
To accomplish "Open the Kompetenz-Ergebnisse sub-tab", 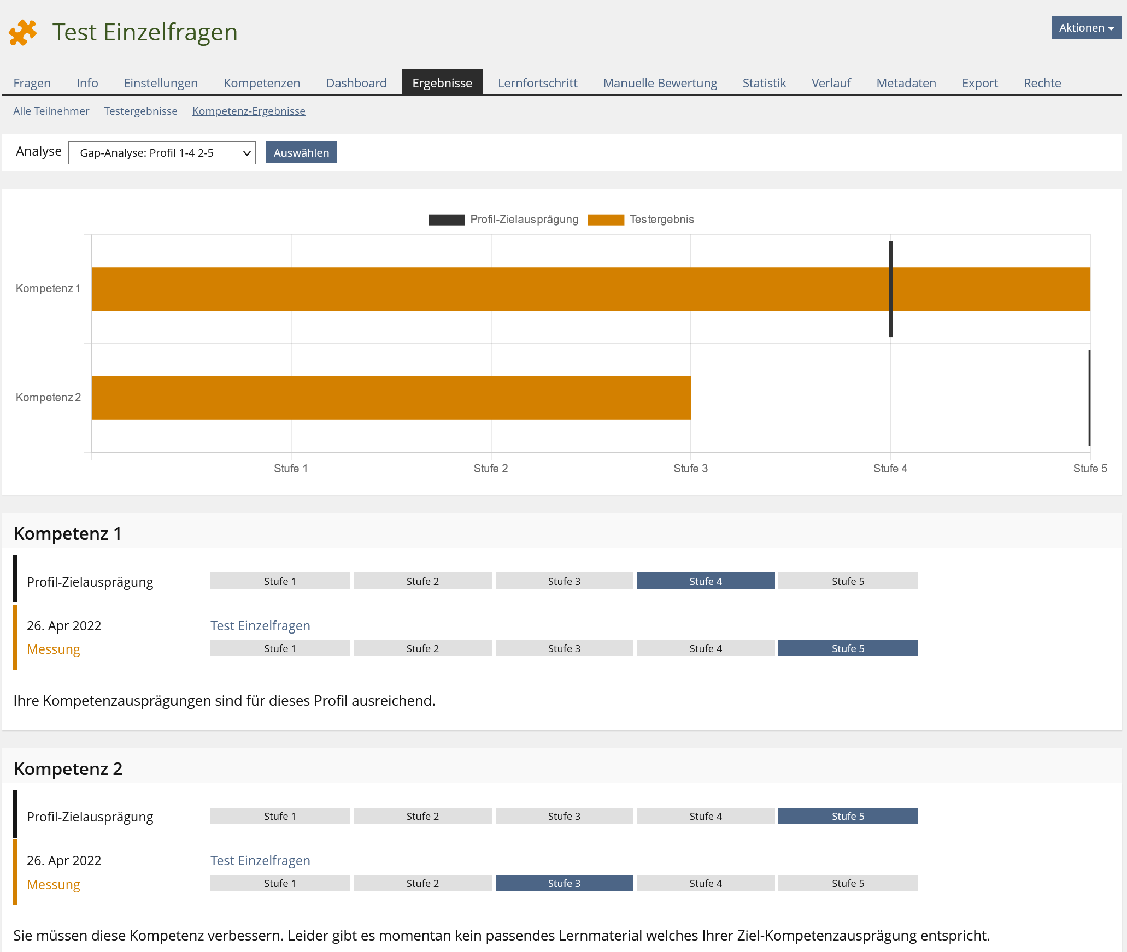I will pyautogui.click(x=249, y=111).
